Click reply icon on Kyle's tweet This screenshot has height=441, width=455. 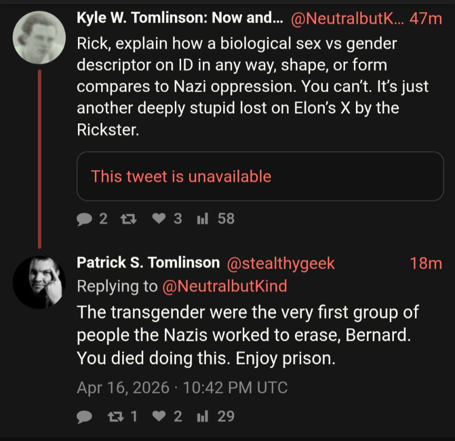click(84, 219)
